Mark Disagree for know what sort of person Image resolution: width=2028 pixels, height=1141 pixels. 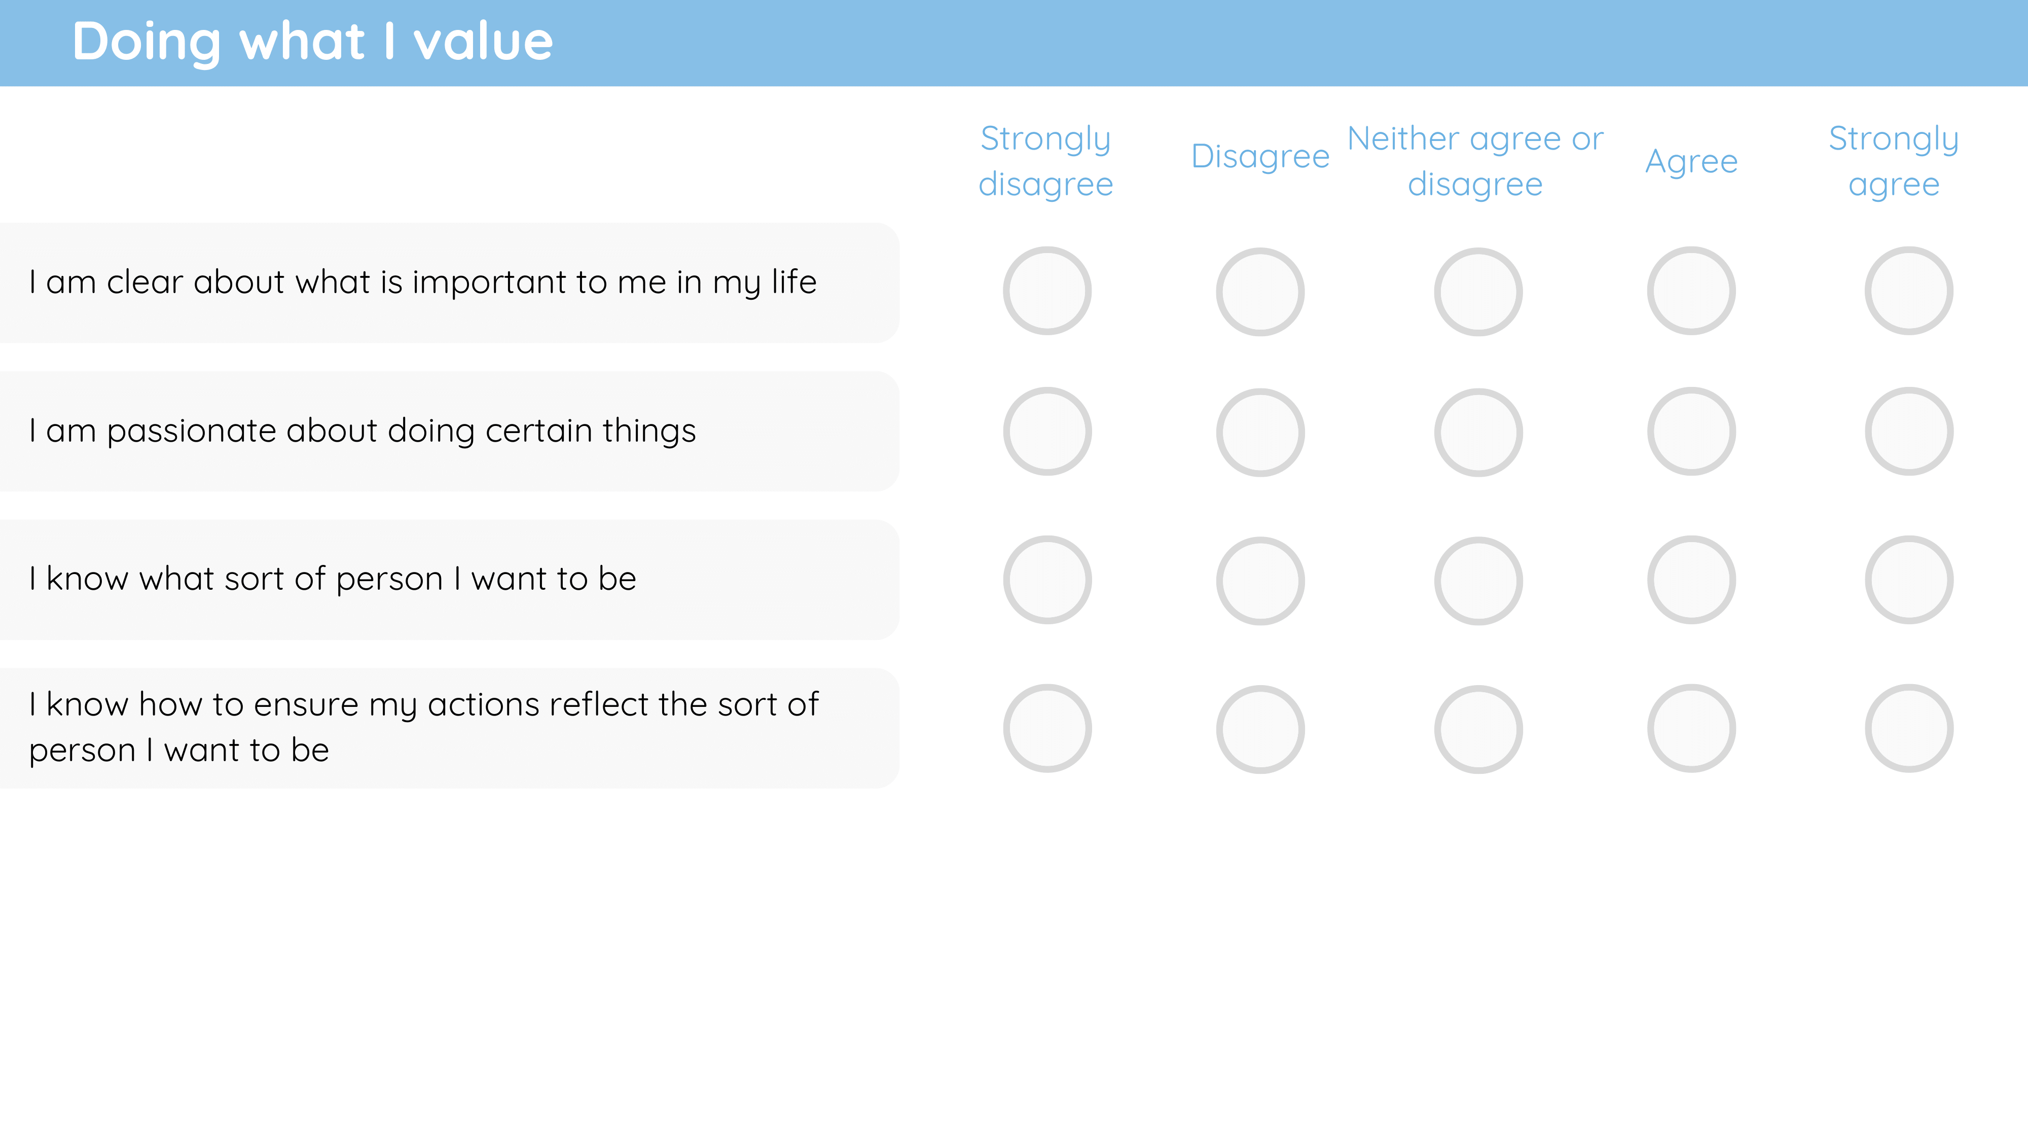[x=1260, y=581]
